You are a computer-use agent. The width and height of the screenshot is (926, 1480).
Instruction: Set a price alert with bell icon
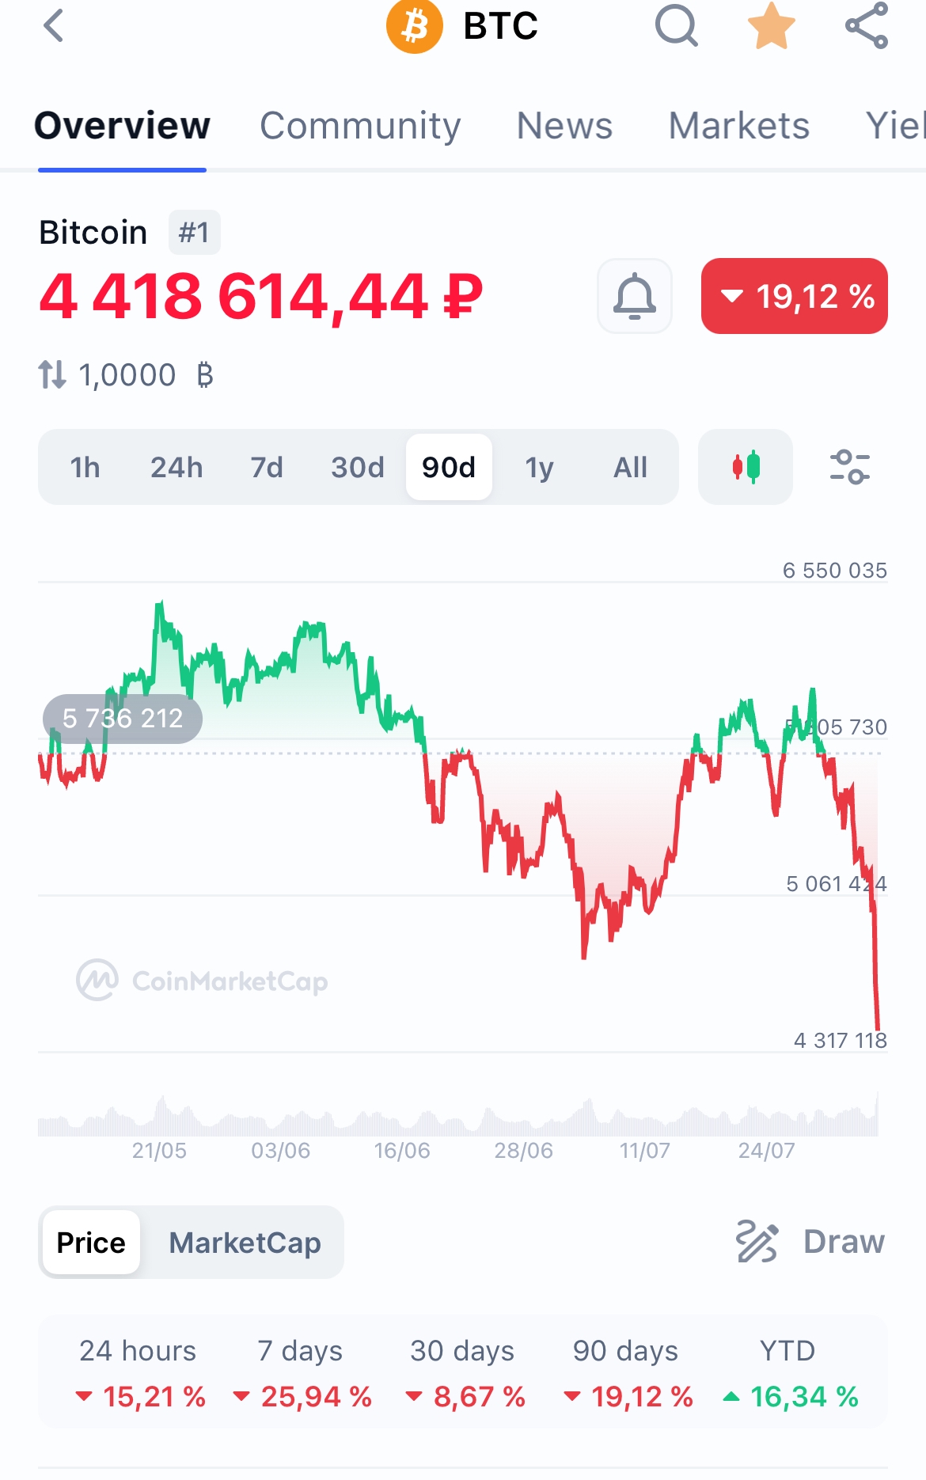point(635,296)
